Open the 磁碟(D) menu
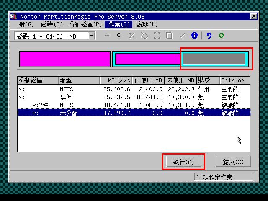 pos(52,24)
